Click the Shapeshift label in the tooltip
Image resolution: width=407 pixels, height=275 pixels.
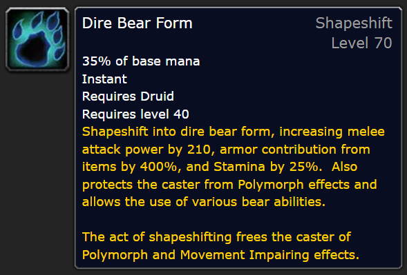tap(354, 23)
